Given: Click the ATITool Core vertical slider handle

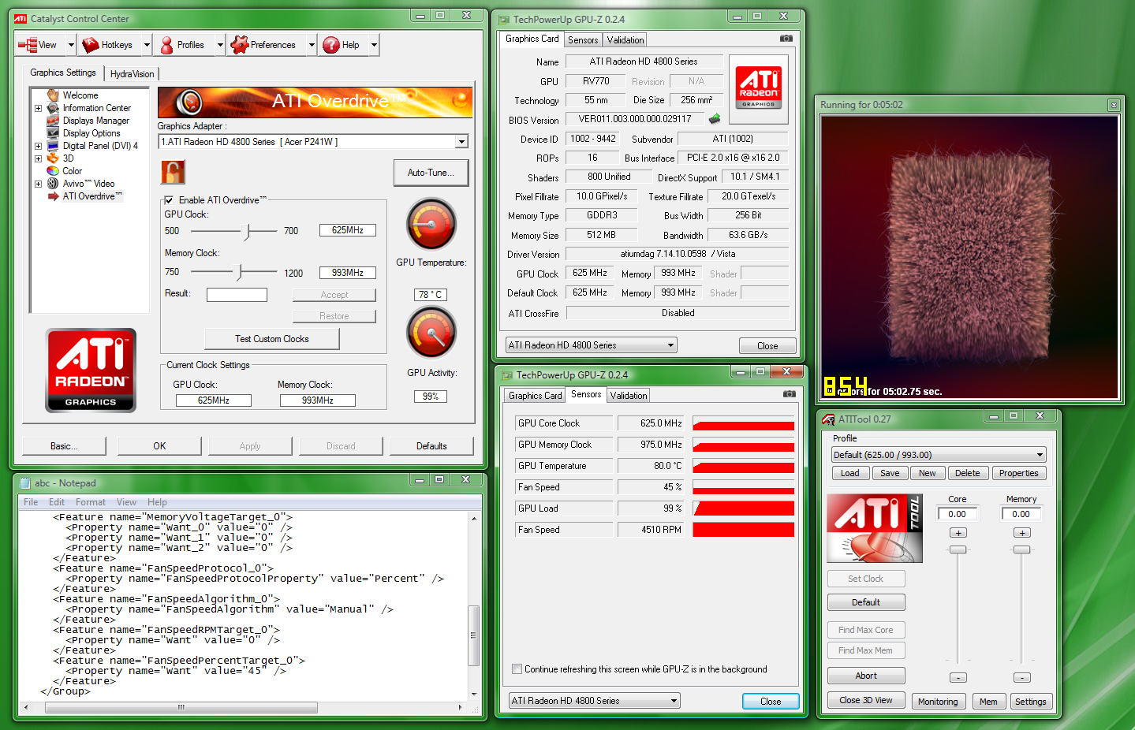Looking at the screenshot, I should click(958, 549).
